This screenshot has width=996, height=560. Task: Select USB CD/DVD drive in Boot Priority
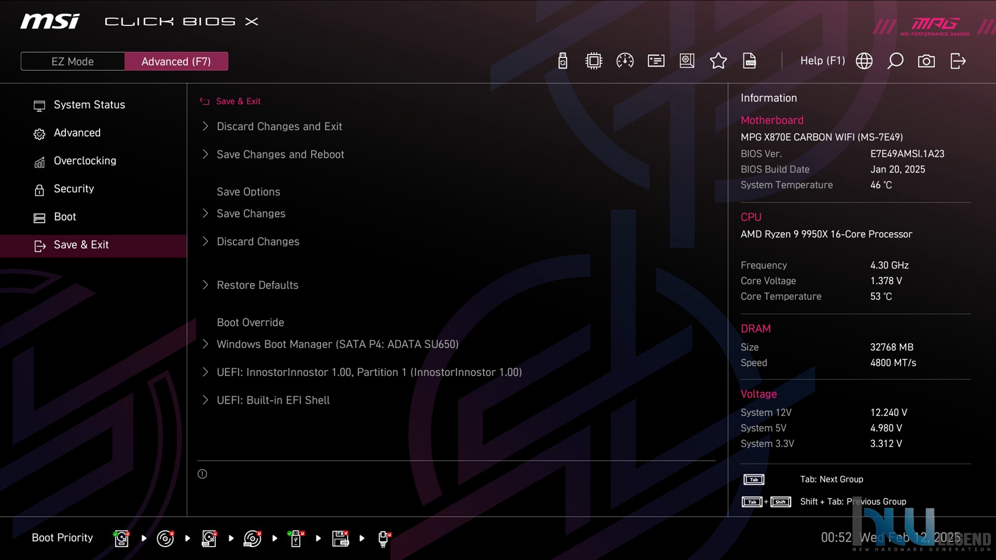[x=252, y=538]
